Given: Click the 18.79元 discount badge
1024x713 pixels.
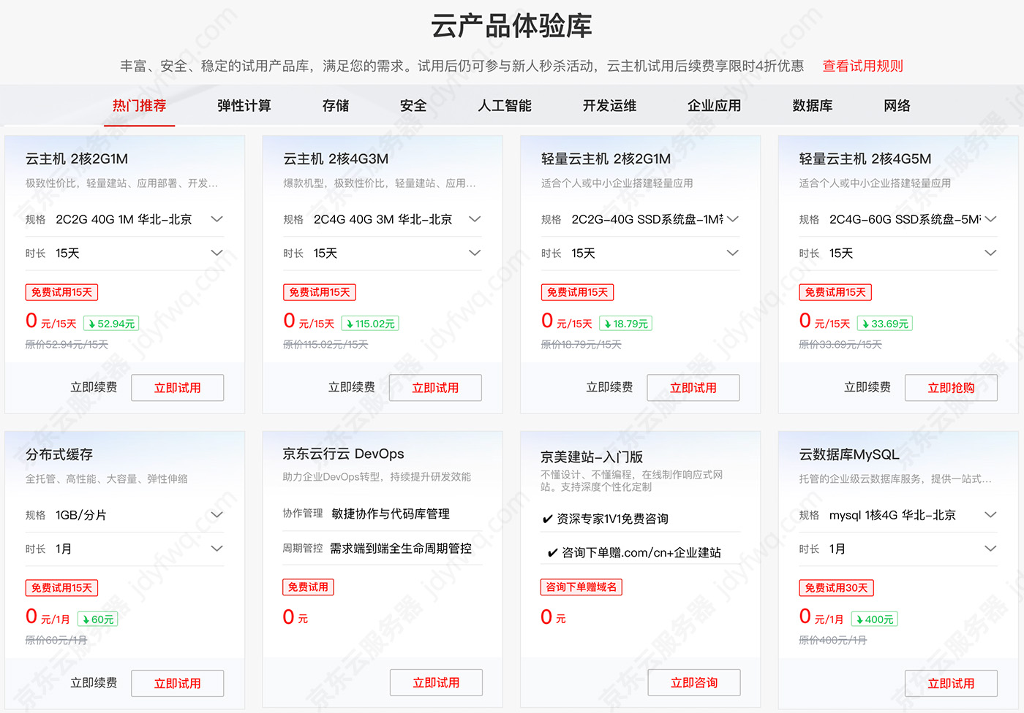Looking at the screenshot, I should click(x=625, y=324).
